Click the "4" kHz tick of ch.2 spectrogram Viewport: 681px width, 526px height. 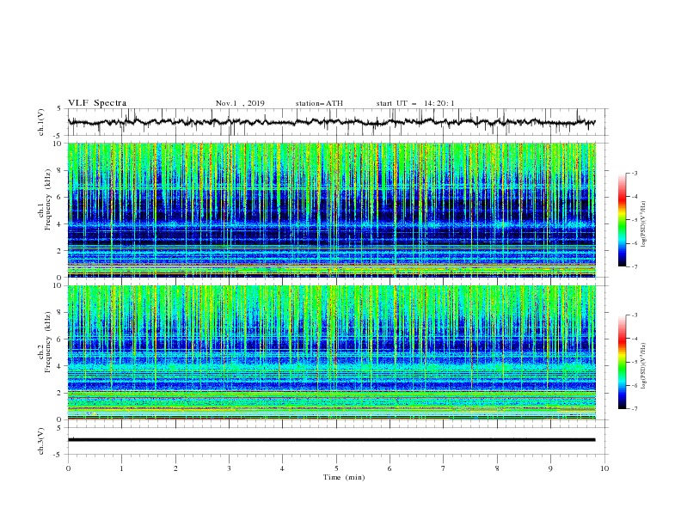point(60,366)
